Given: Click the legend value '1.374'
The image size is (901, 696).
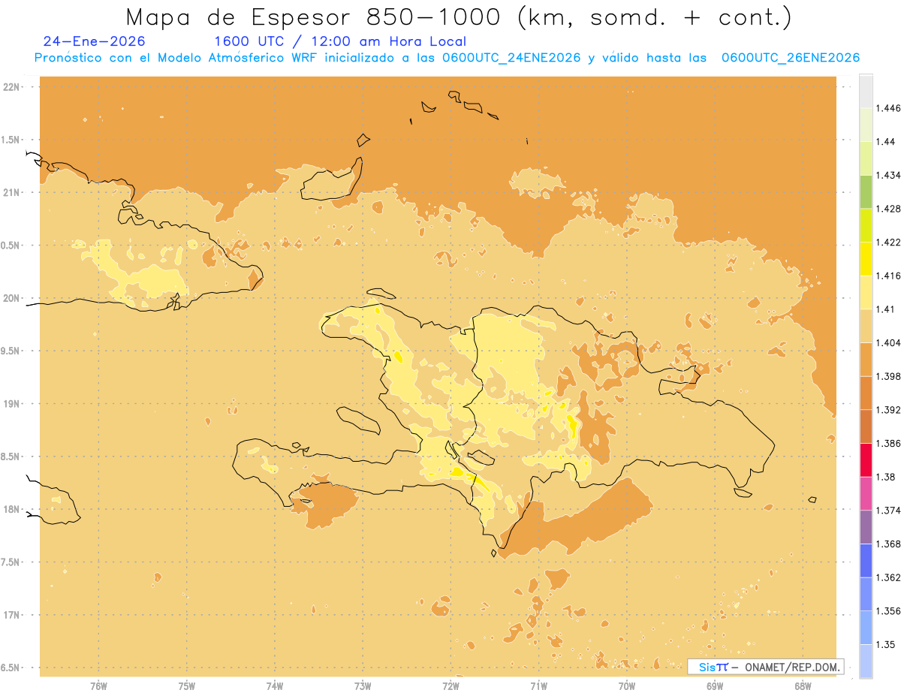Looking at the screenshot, I should (889, 511).
